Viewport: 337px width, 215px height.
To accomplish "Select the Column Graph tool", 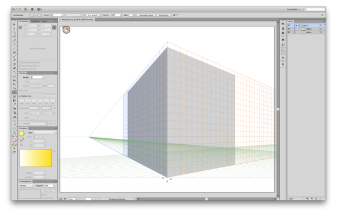I will coord(15,117).
